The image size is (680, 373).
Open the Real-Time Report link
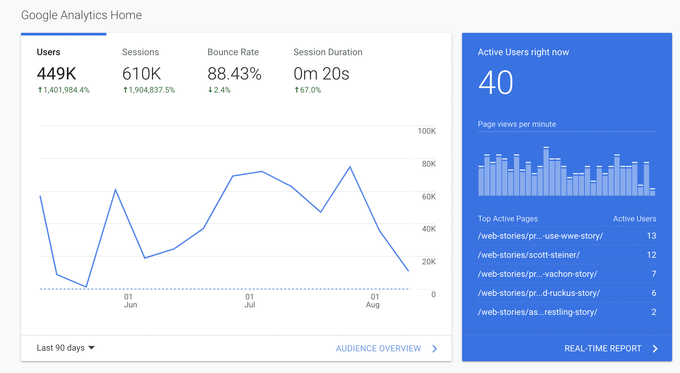[x=603, y=348]
